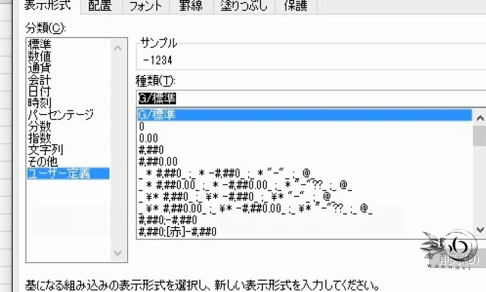Open the 配置 tab

[100, 6]
